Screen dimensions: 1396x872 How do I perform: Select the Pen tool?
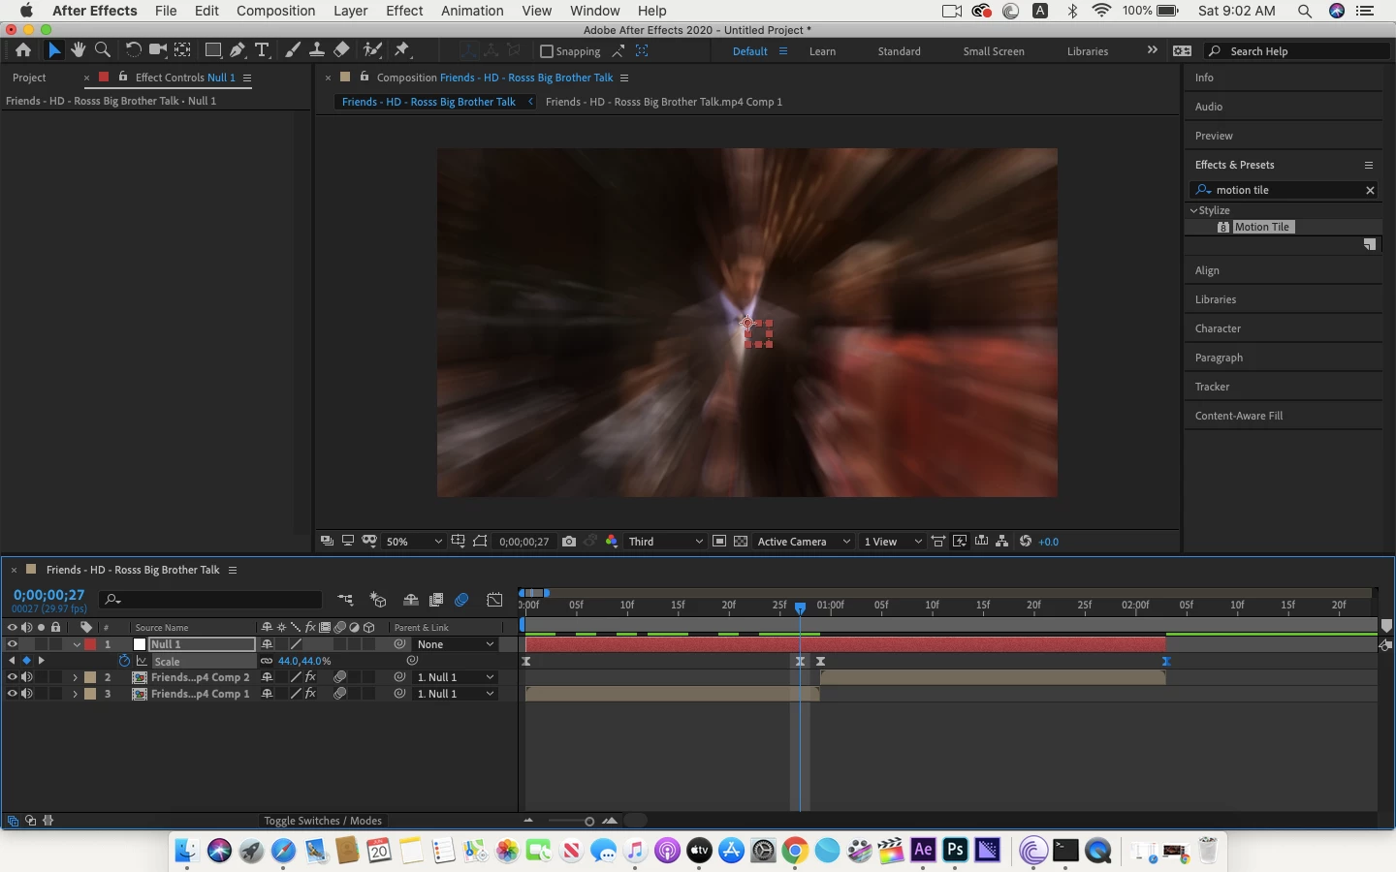(x=238, y=50)
